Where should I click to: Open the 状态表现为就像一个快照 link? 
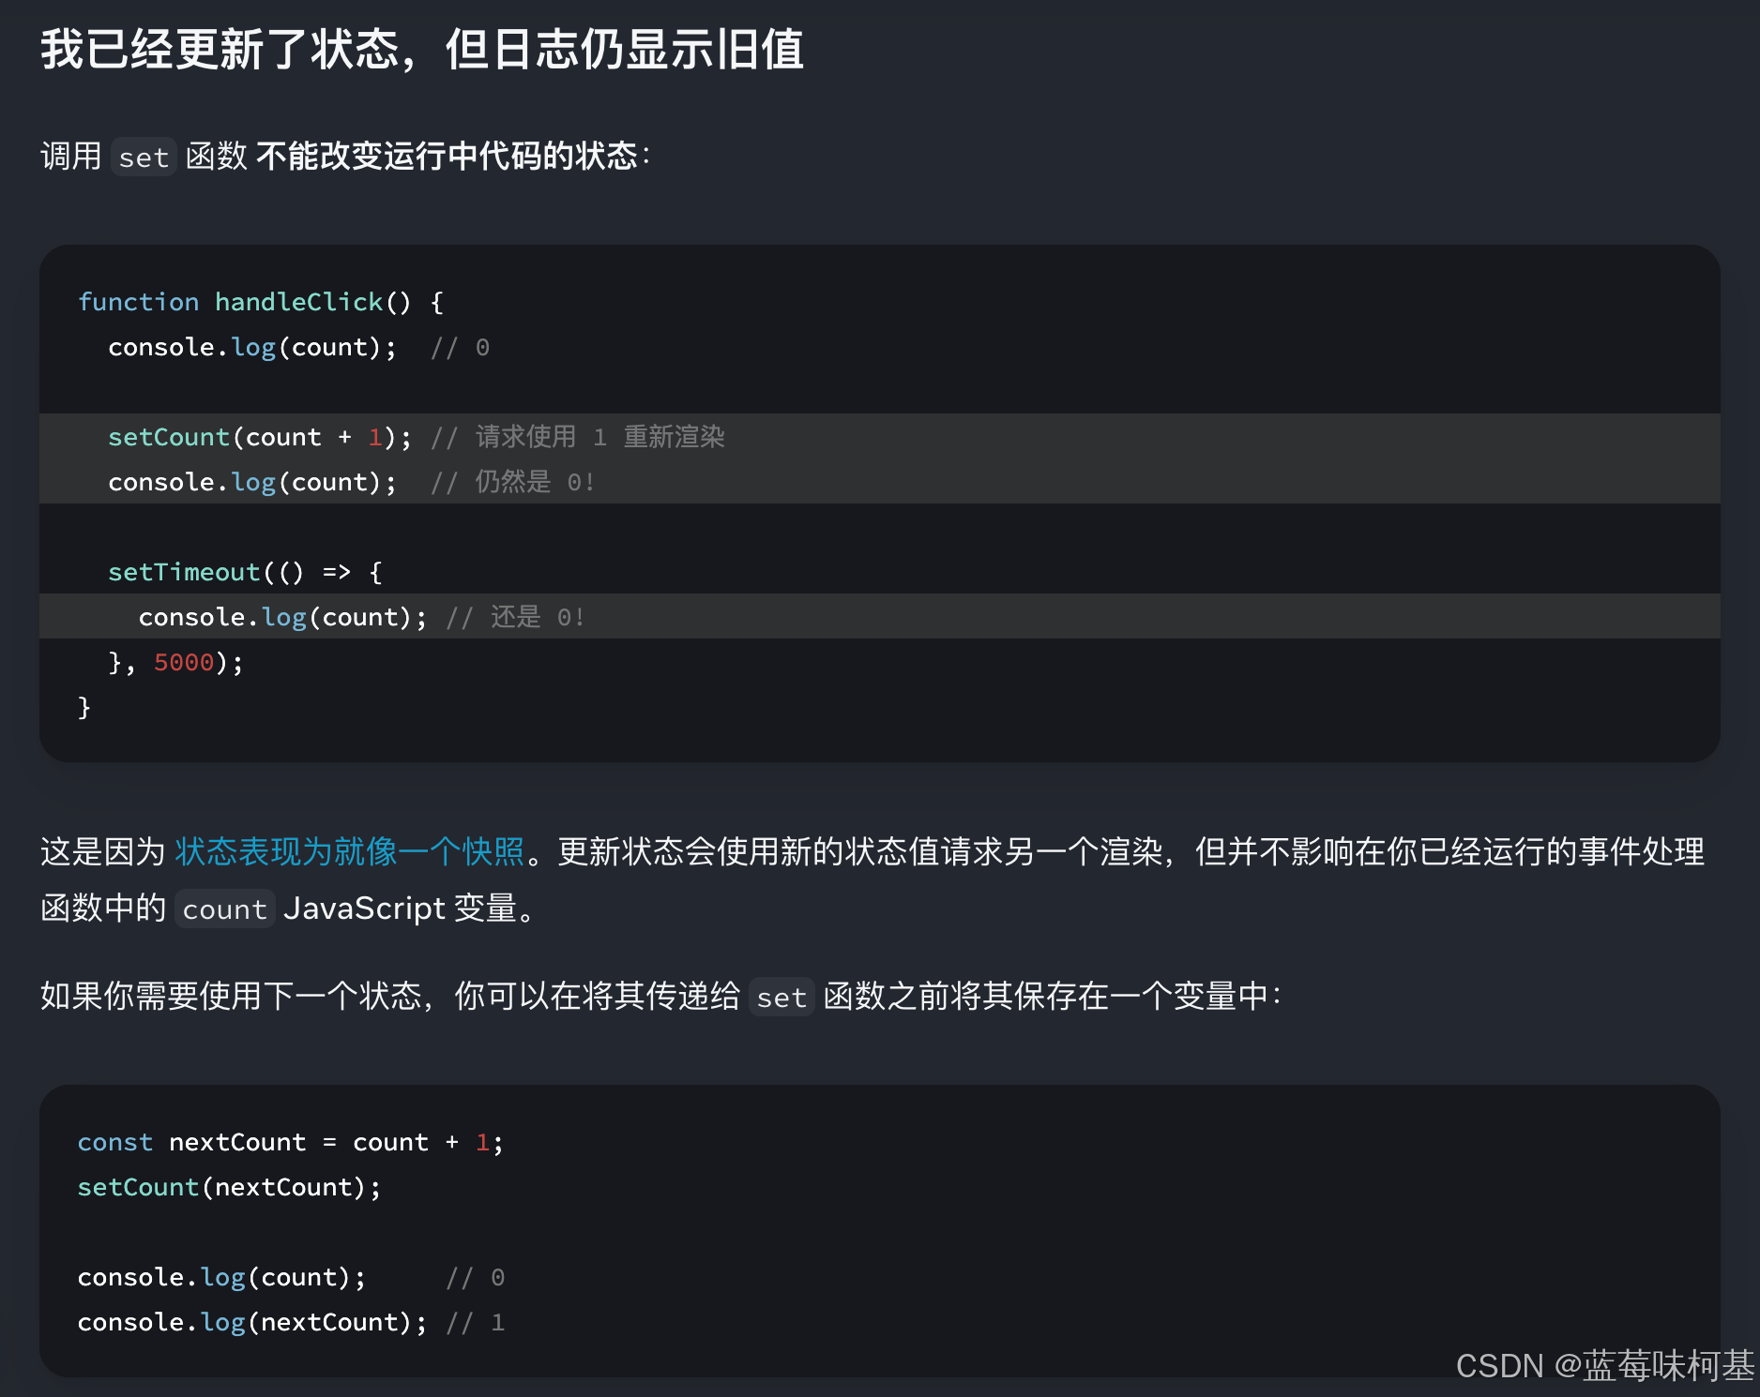pos(350,851)
